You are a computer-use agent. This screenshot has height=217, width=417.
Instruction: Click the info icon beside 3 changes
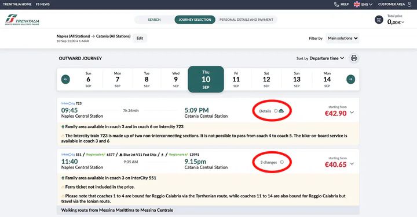point(281,162)
